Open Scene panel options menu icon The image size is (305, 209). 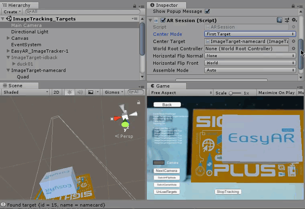tap(141, 87)
